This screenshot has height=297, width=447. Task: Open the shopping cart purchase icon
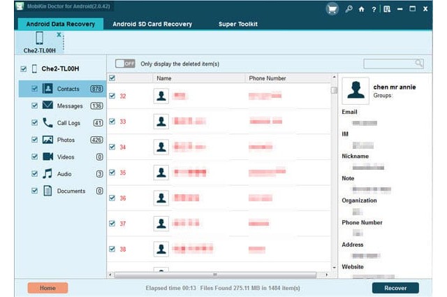click(x=333, y=9)
